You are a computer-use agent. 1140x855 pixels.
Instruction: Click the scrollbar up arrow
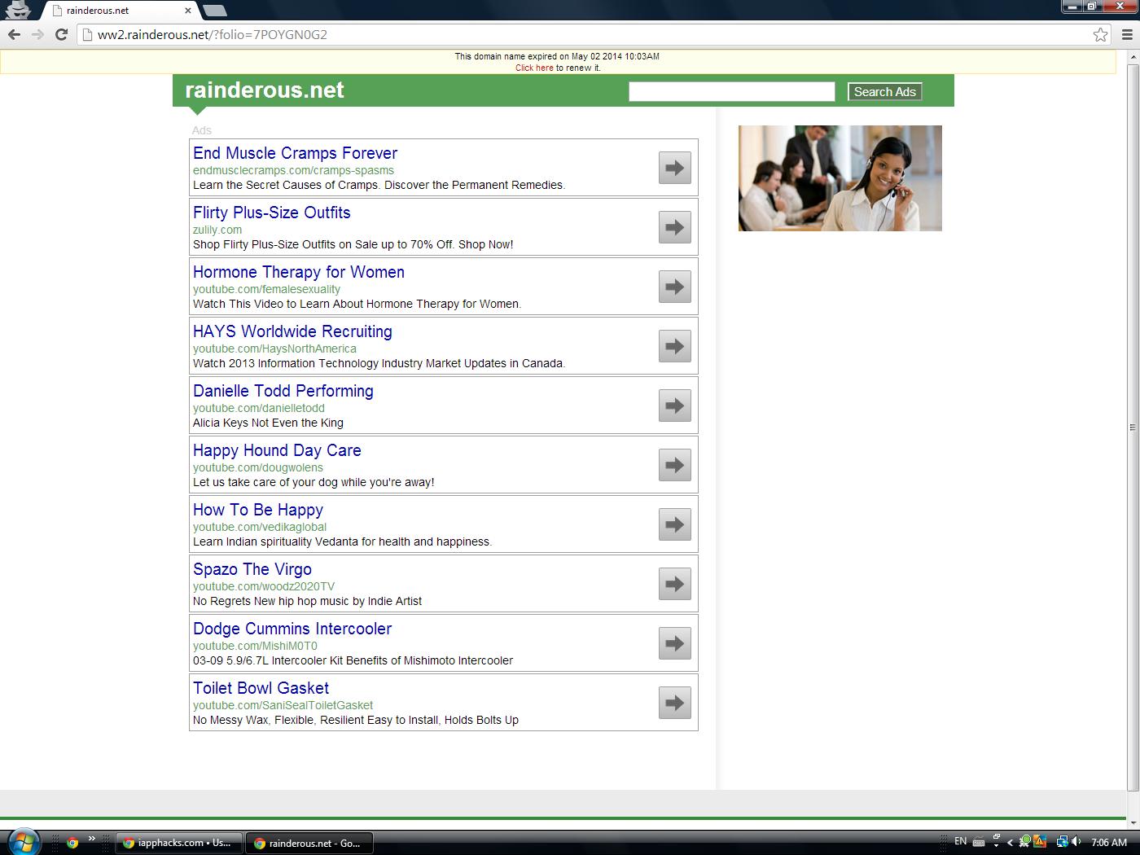1133,56
